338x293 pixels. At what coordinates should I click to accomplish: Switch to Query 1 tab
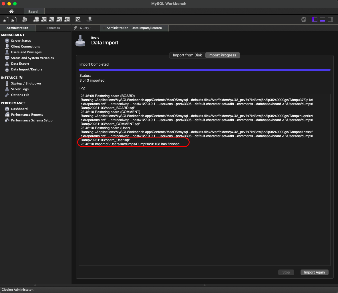point(86,28)
